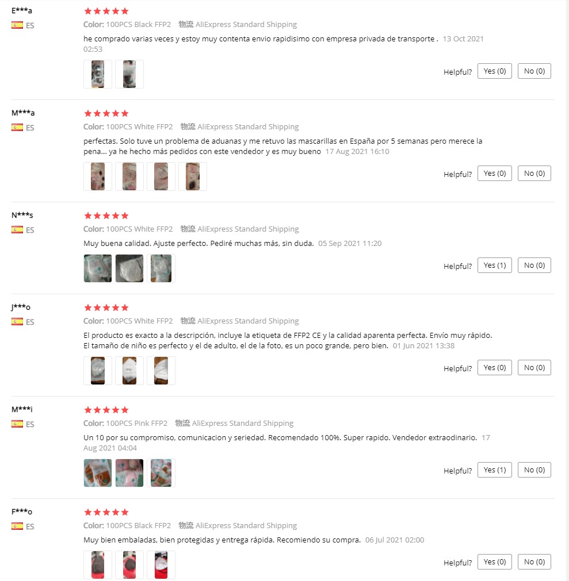Screen dimensions: 569x581
Task: Open third photo in M***i's review
Action: [161, 473]
